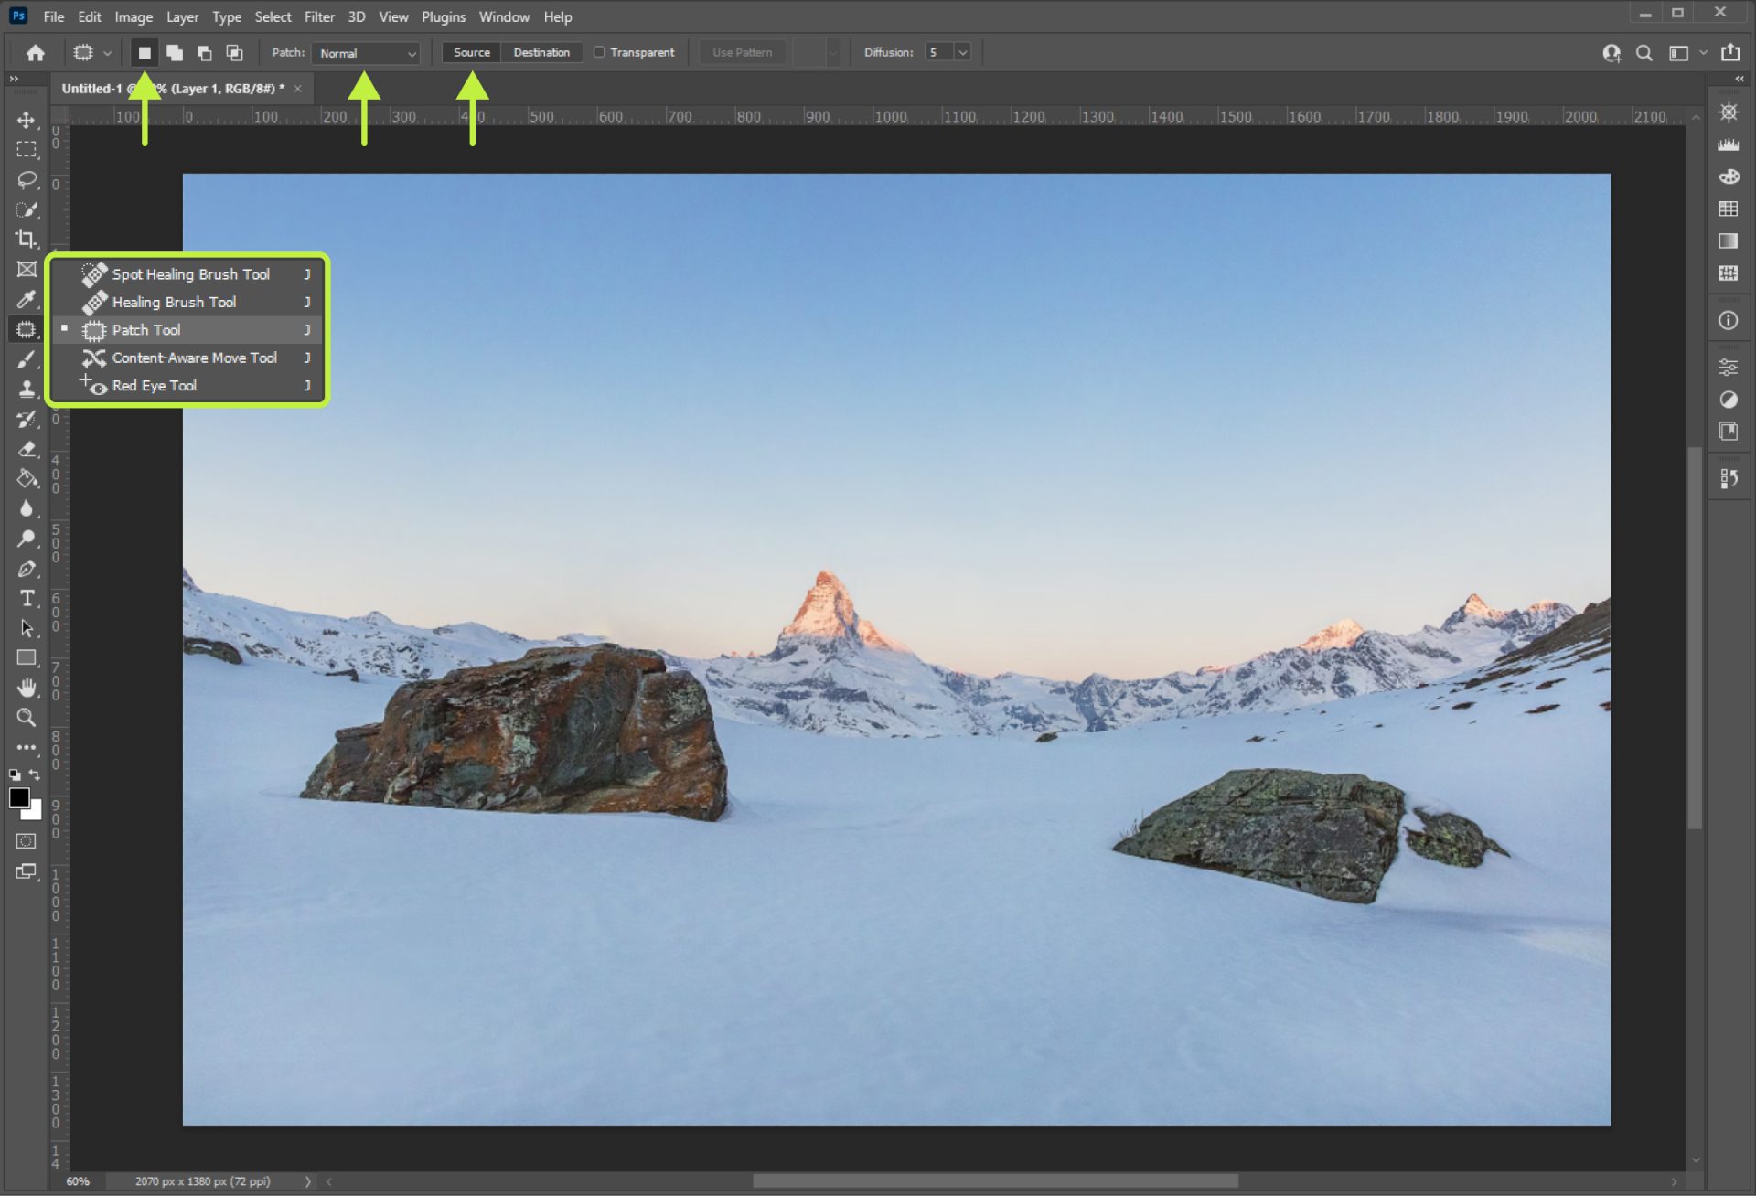
Task: Open the Patch tool preset picker arrow
Action: (x=107, y=53)
